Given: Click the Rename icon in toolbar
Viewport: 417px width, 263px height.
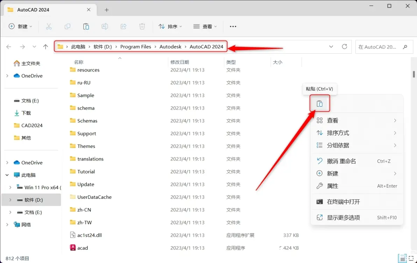Looking at the screenshot, I should click(x=105, y=27).
